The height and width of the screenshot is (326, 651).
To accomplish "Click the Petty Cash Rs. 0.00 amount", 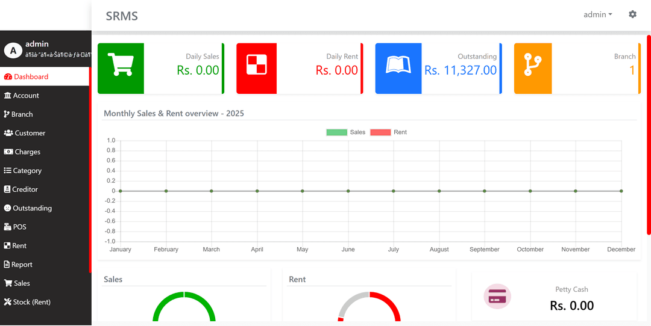I will pyautogui.click(x=571, y=306).
